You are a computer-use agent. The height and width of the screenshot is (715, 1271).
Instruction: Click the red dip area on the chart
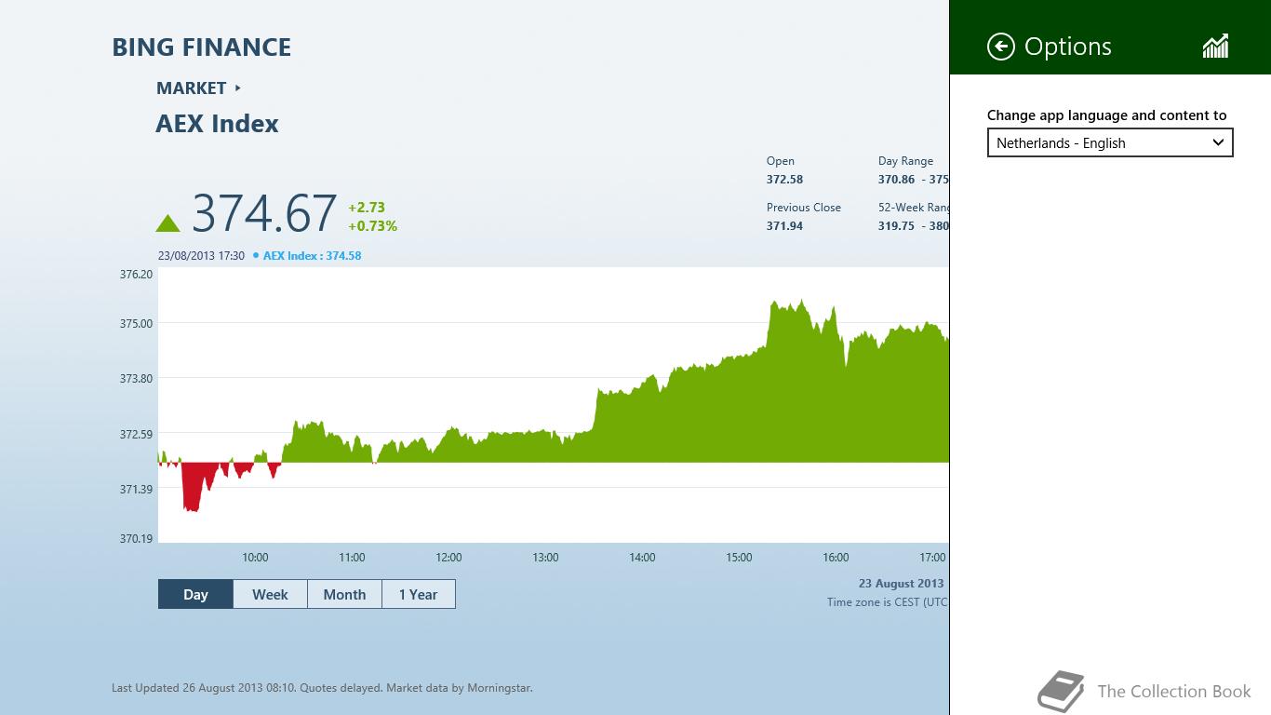pyautogui.click(x=193, y=486)
